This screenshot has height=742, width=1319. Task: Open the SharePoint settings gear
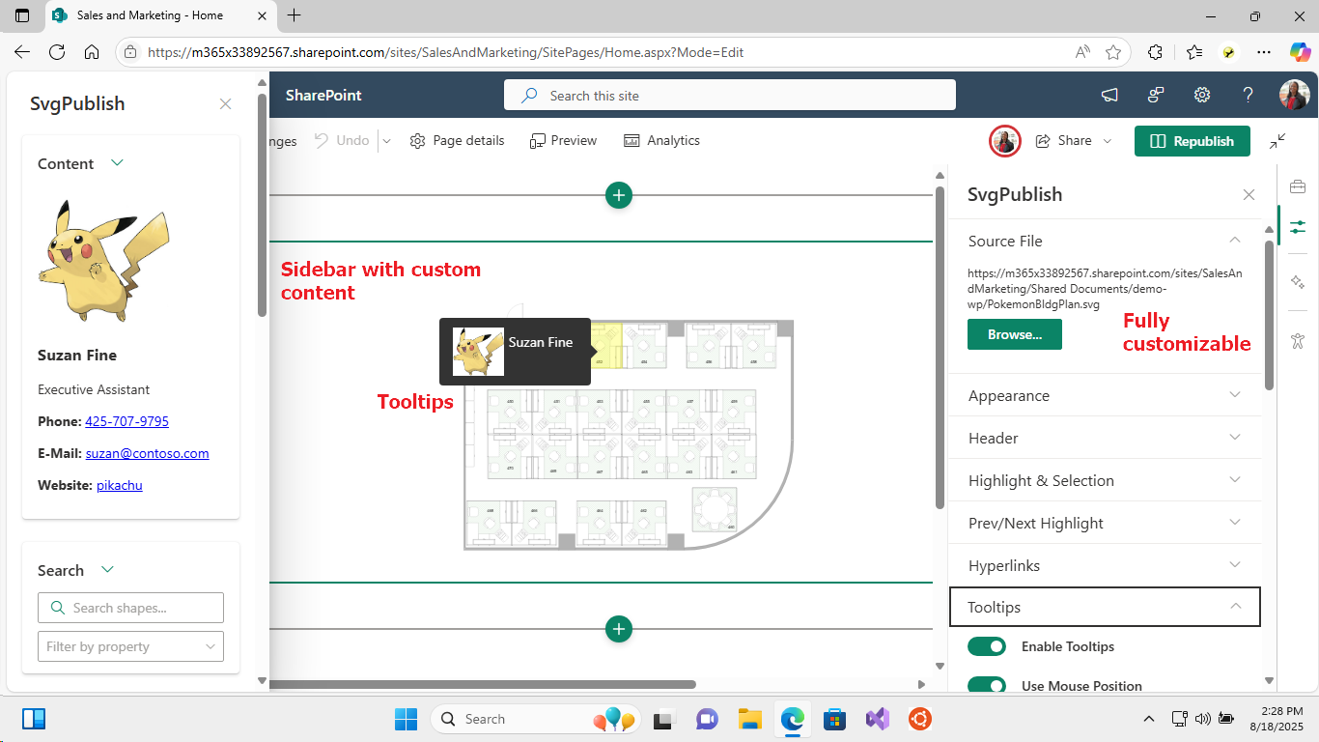coord(1202,95)
